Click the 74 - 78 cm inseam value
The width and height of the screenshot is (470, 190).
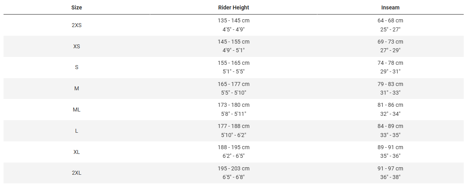pos(390,63)
